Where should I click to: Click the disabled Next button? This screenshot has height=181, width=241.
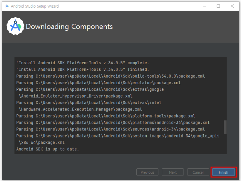(172, 172)
